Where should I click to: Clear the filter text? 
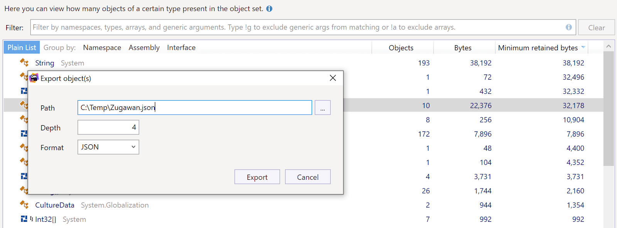point(596,27)
